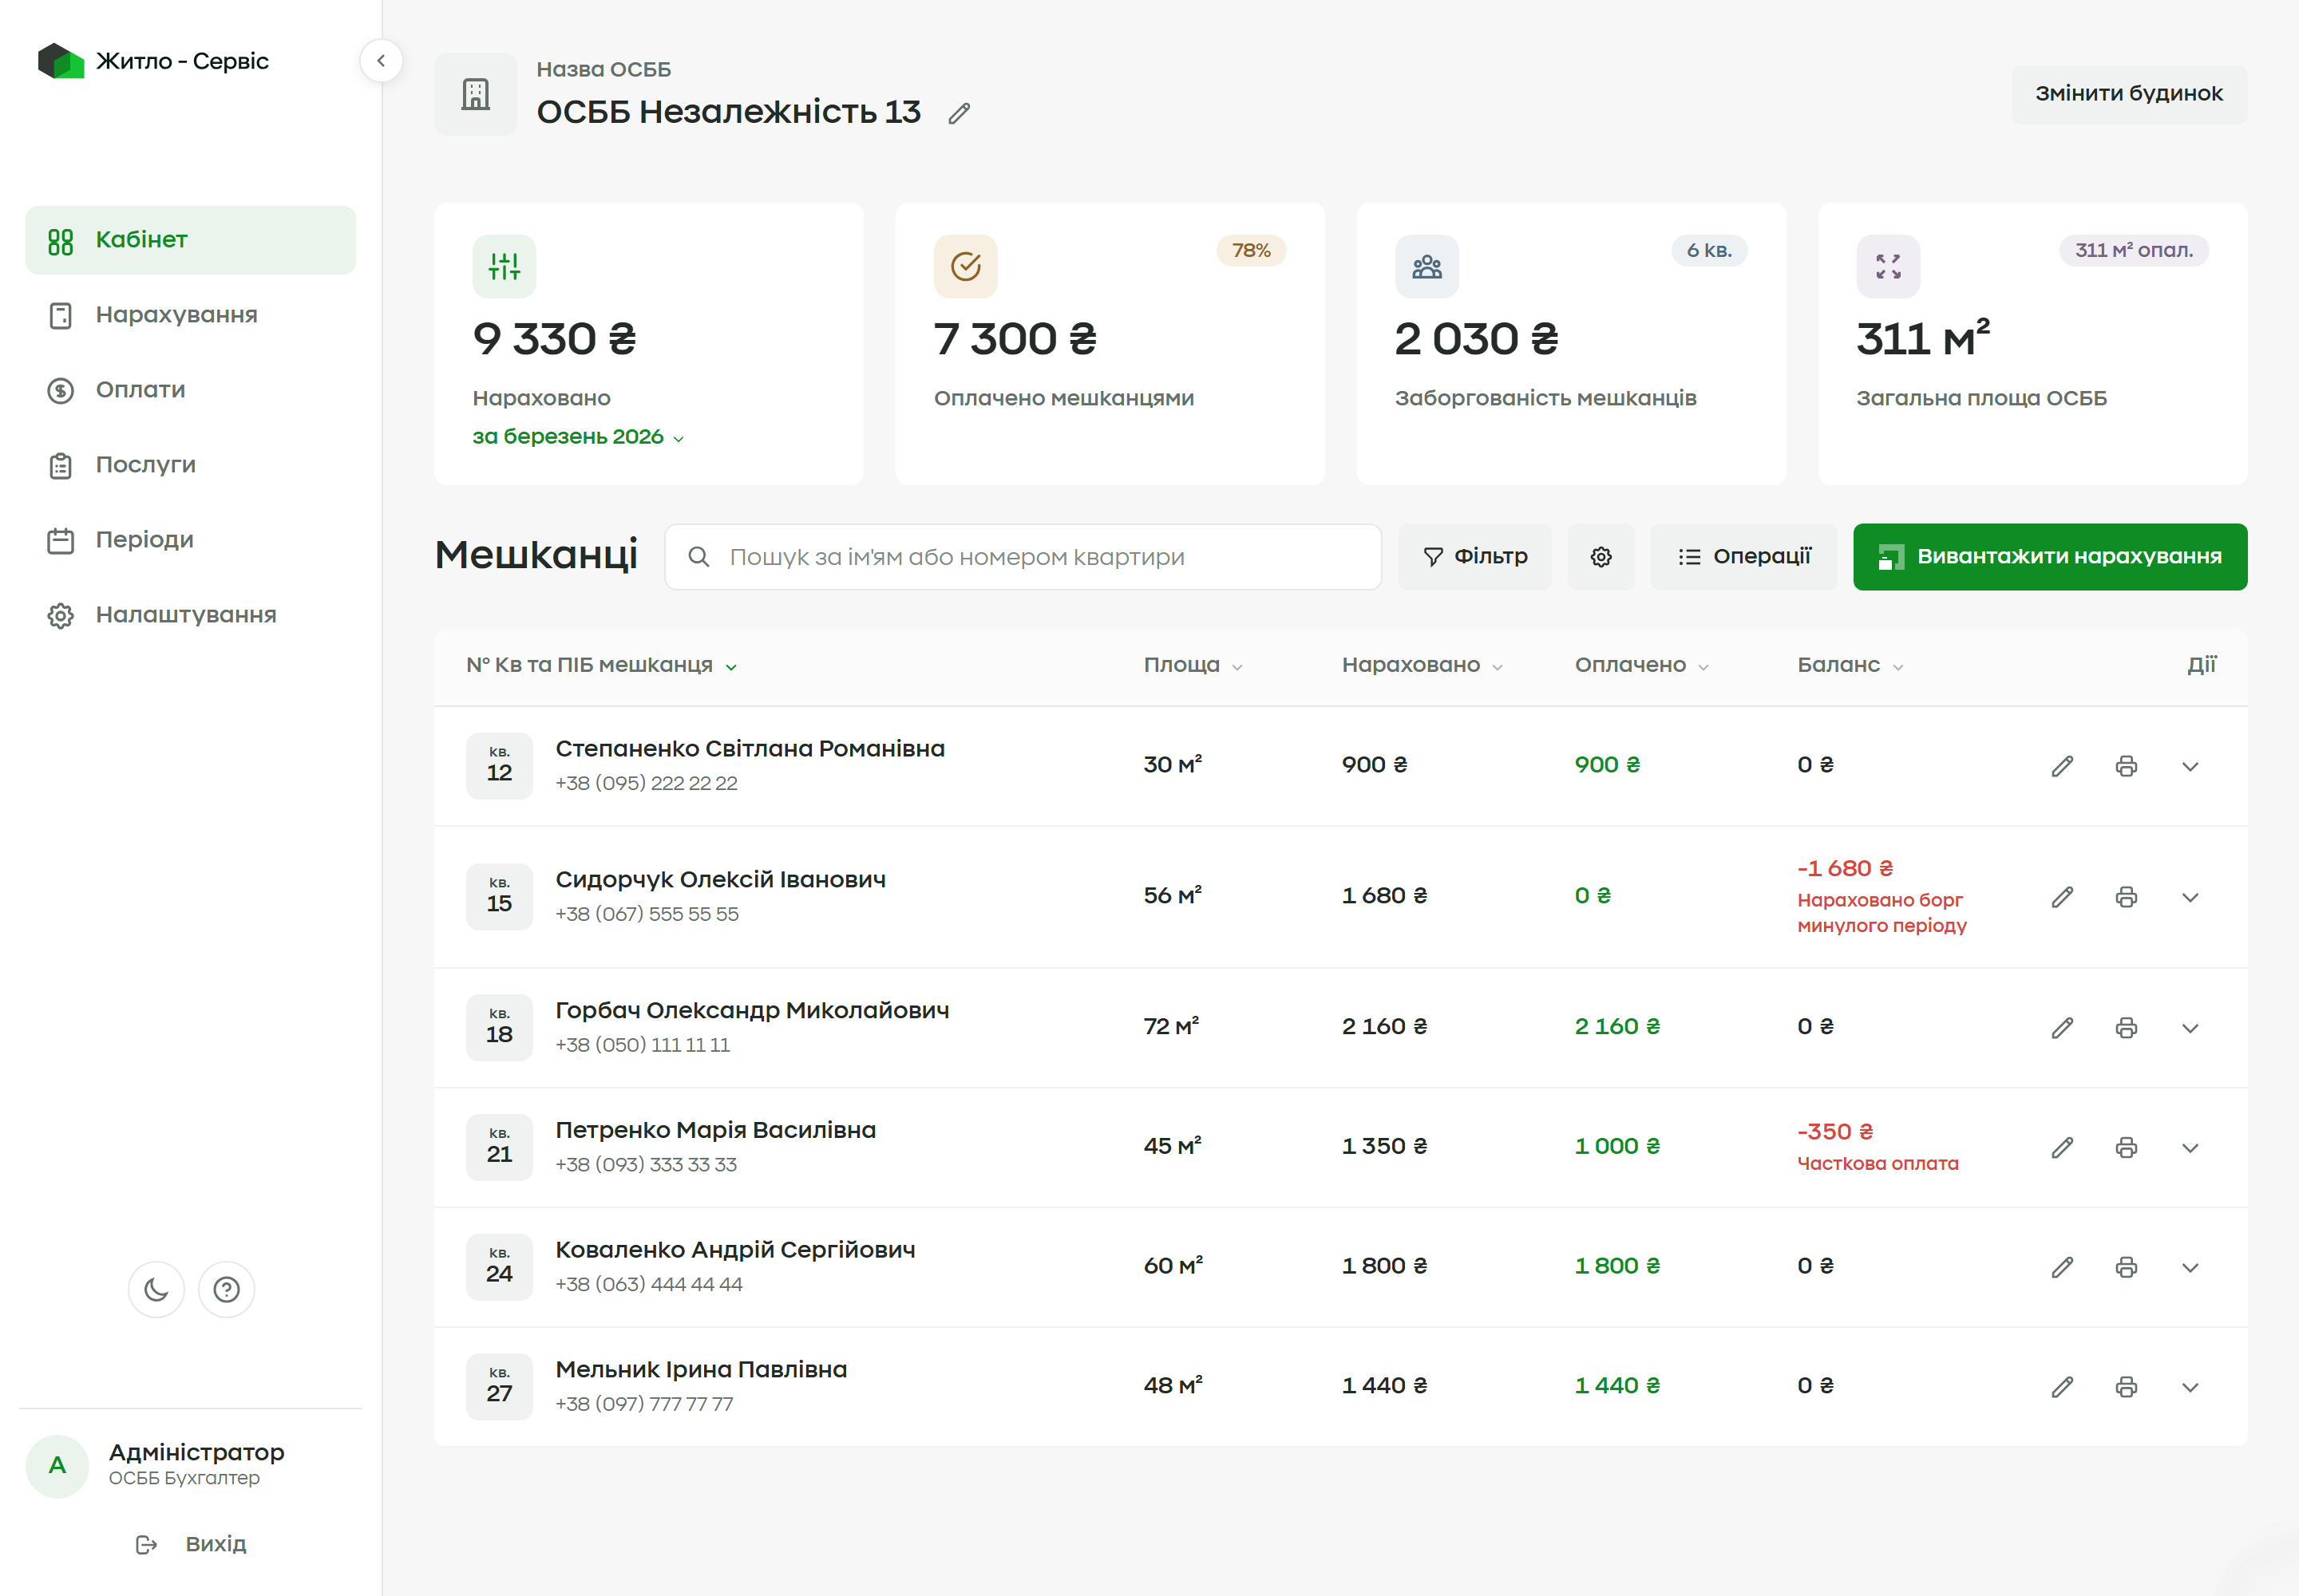Focus the resident search field

click(1023, 558)
